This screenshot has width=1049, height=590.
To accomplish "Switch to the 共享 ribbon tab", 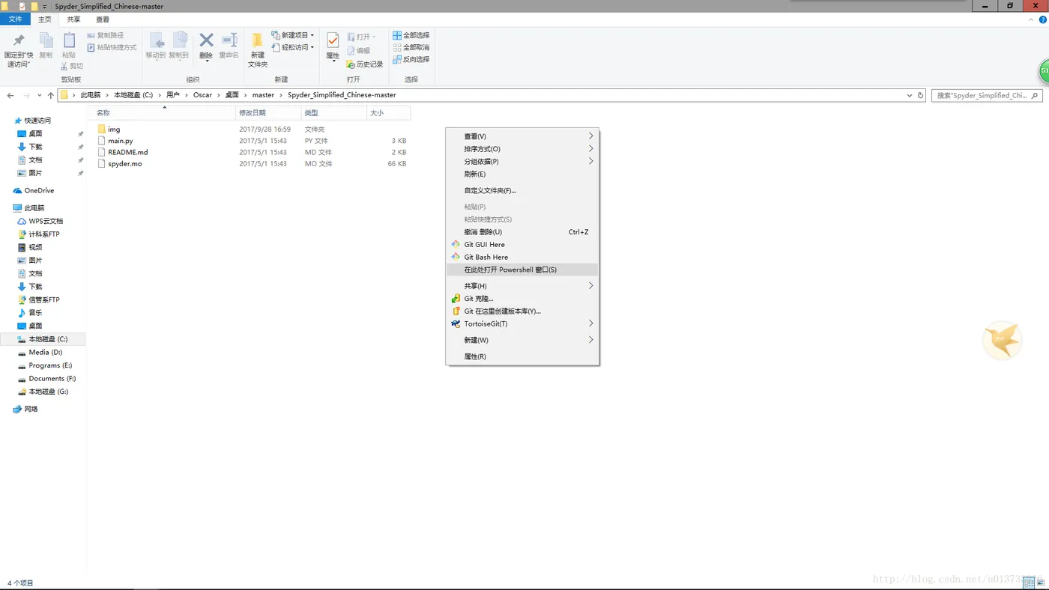I will 73,19.
